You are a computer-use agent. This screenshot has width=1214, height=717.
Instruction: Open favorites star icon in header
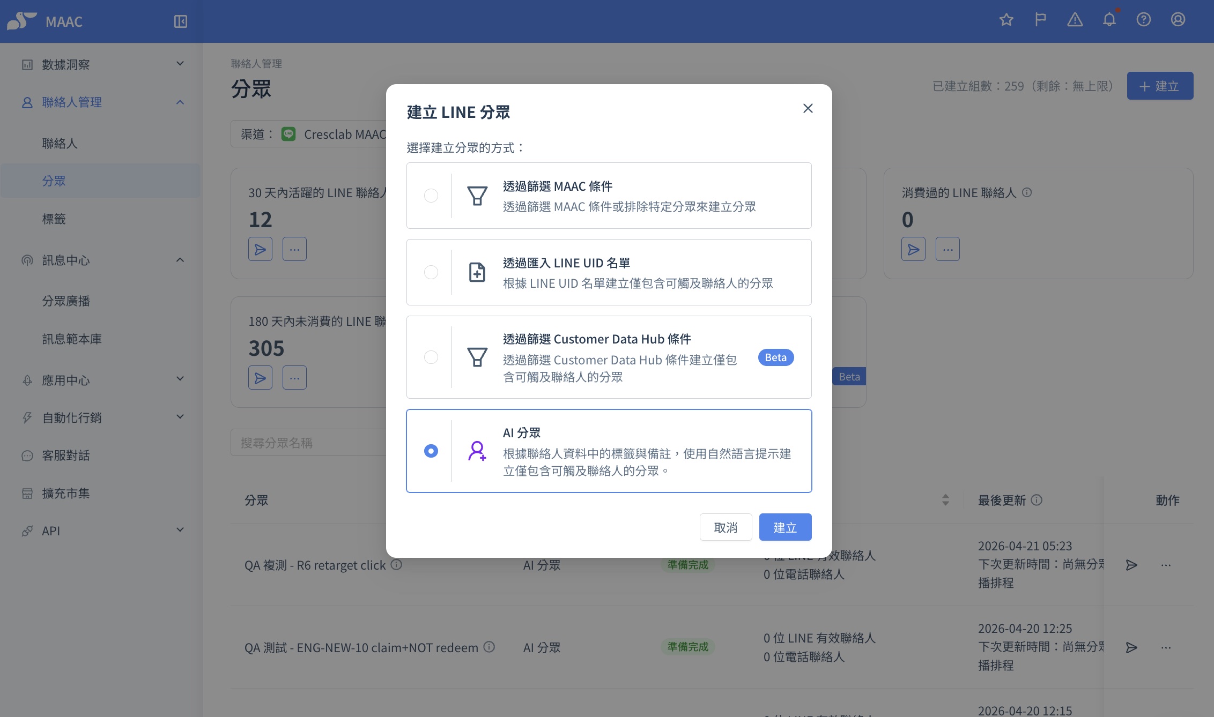click(1006, 20)
